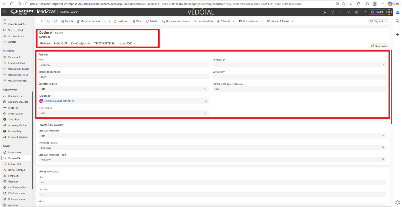Click Törlés delete button
402x207 pixels.
click(x=137, y=21)
